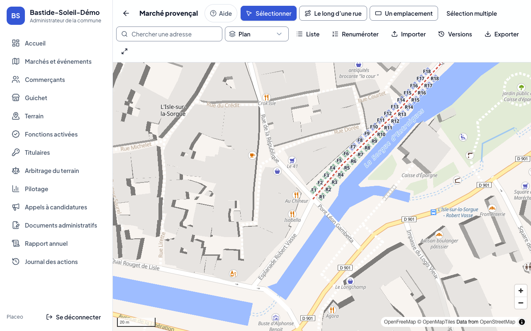531x331 pixels.
Task: Go back using the left arrow icon
Action: 126,13
